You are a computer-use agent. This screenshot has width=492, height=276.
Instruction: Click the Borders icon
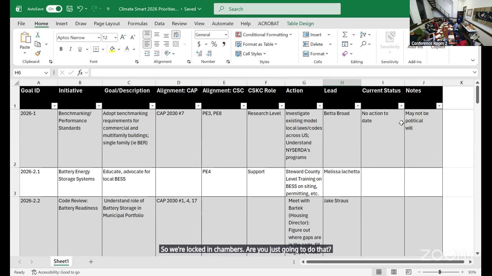pyautogui.click(x=96, y=49)
